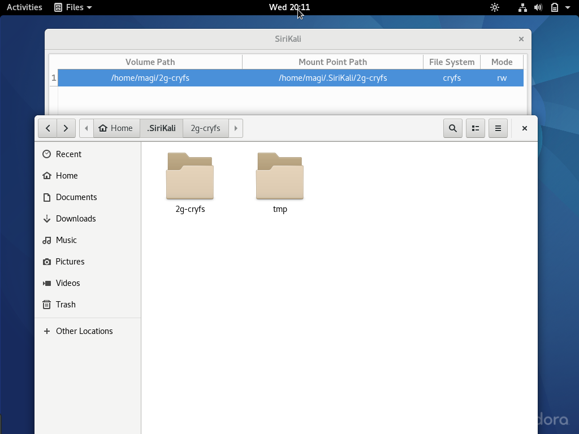This screenshot has height=434, width=579.
Task: Click row number 1 in the SiriKali table
Action: click(x=54, y=78)
